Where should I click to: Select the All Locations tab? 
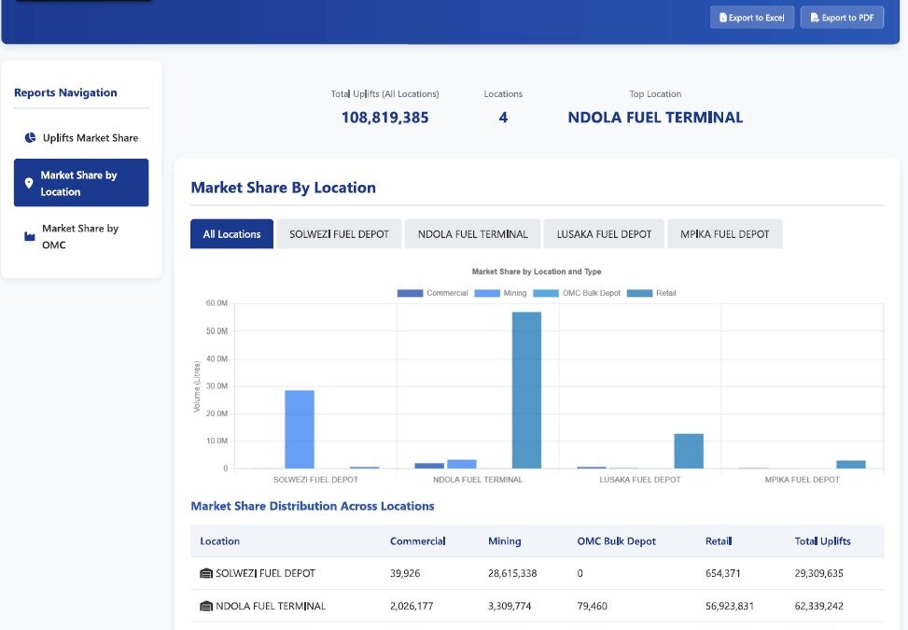[231, 234]
